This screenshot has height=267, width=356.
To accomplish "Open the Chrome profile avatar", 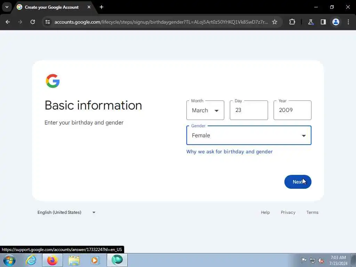I will [336, 22].
